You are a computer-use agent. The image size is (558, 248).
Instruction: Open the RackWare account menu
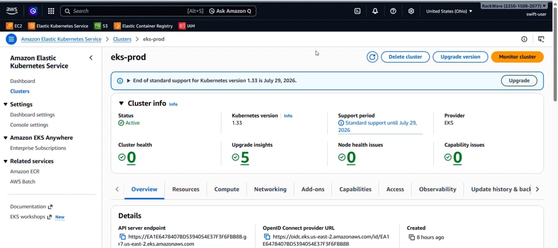514,6
